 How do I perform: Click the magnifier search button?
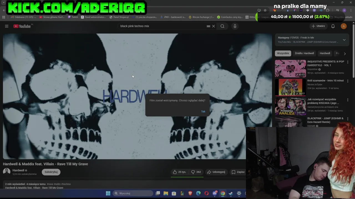[x=222, y=26]
